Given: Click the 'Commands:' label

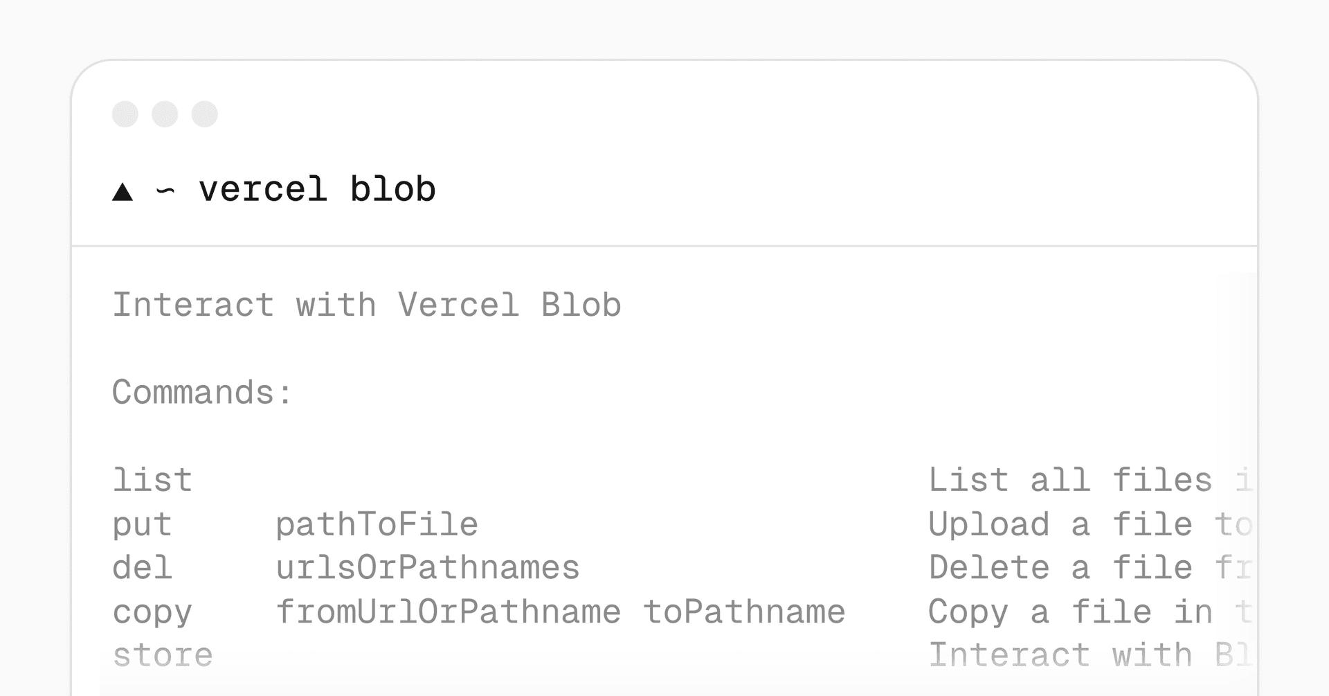Looking at the screenshot, I should pos(202,393).
